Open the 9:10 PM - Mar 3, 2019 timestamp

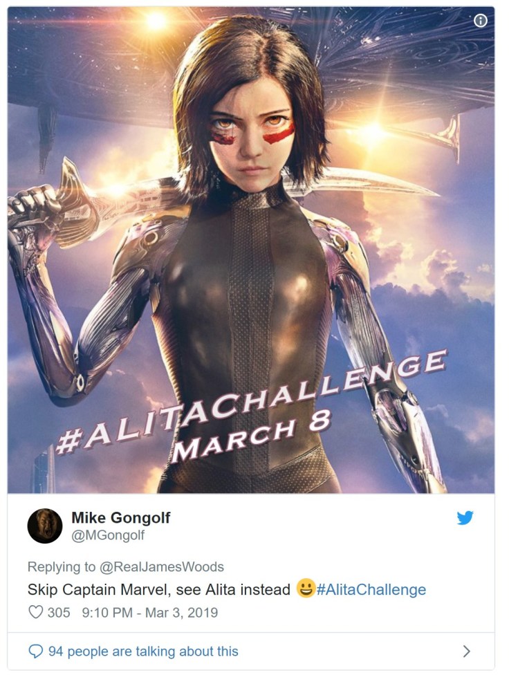pyautogui.click(x=150, y=613)
